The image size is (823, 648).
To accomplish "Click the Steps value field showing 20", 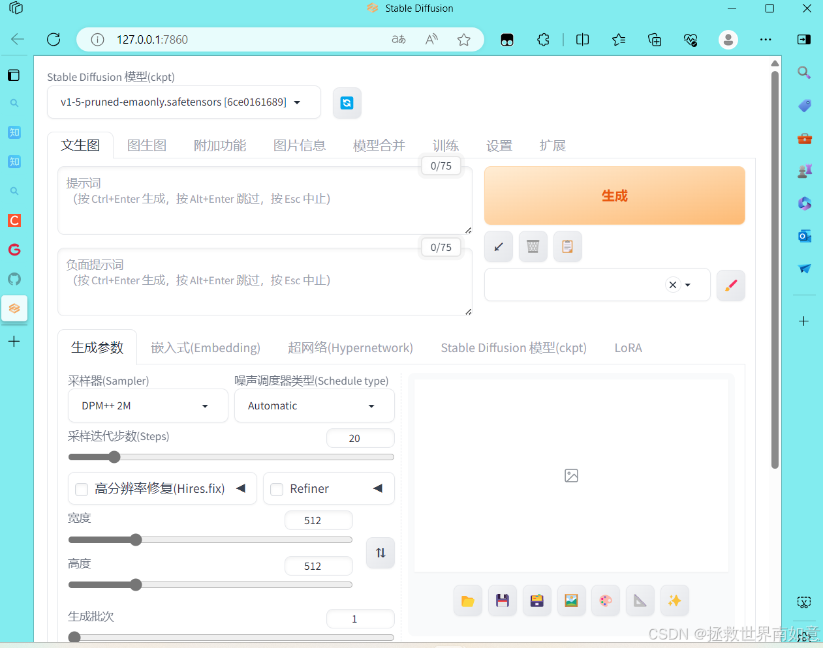I will tap(360, 438).
